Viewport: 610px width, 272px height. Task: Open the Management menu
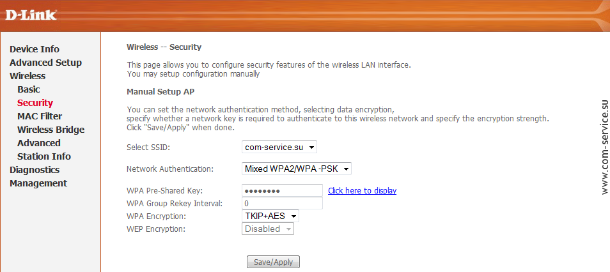(38, 183)
